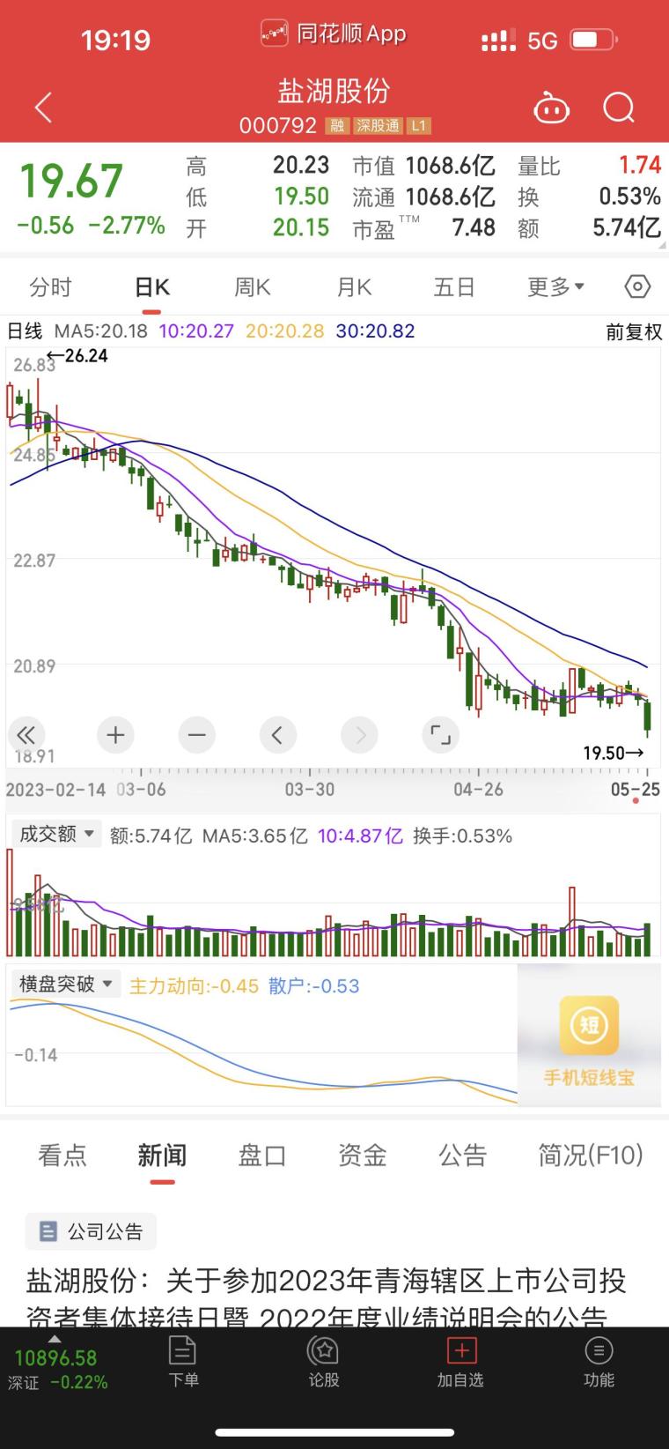
Task: Shift chart left with chevron button
Action: click(x=277, y=734)
